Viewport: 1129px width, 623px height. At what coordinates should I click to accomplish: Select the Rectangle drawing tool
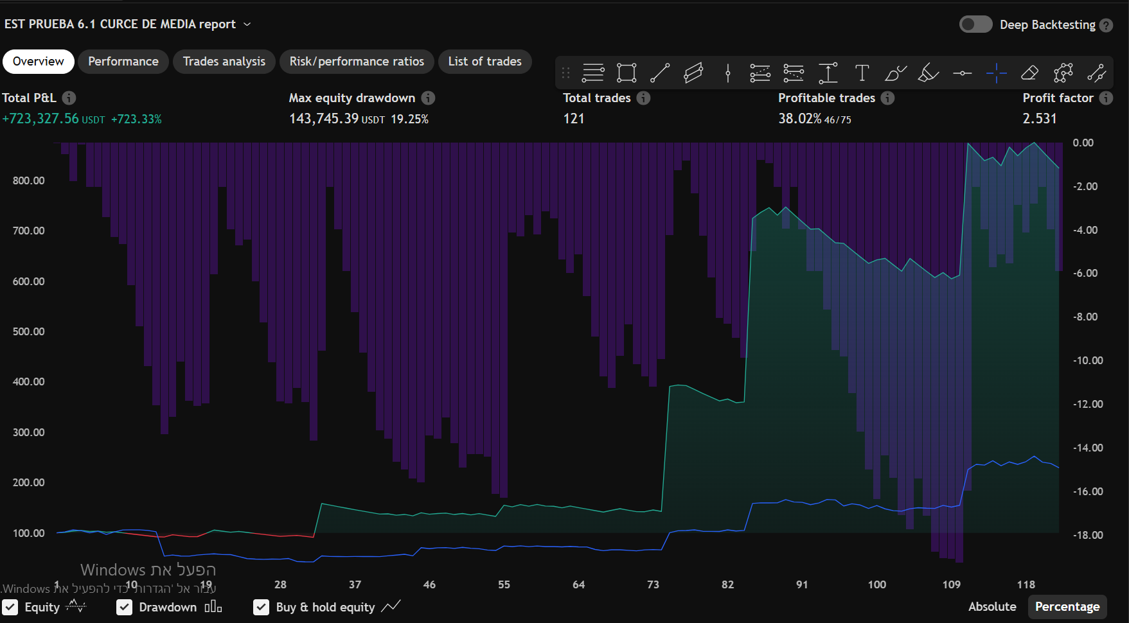click(627, 73)
